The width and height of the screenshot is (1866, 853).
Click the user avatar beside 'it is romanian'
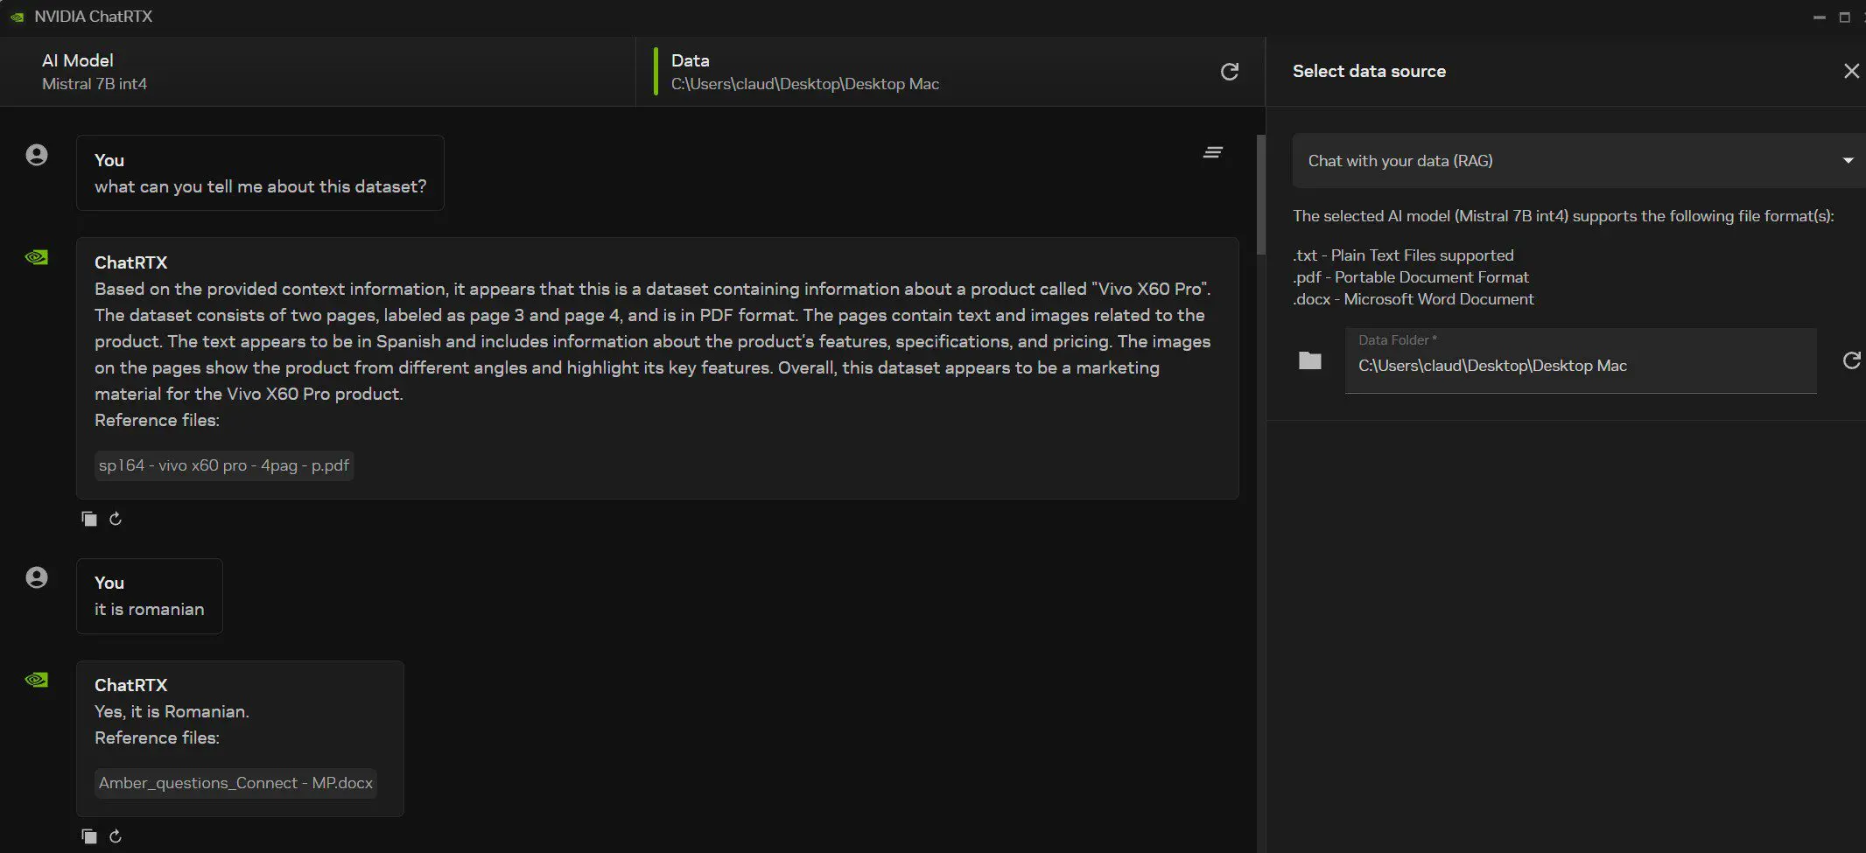[37, 577]
